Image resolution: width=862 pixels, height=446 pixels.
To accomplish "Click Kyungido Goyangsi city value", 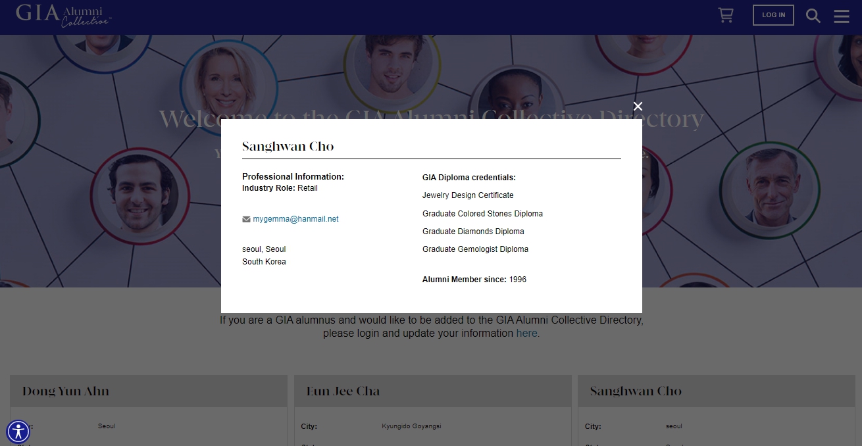I will [411, 426].
